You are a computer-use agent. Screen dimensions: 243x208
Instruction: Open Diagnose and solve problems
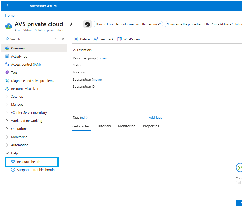click(32, 81)
